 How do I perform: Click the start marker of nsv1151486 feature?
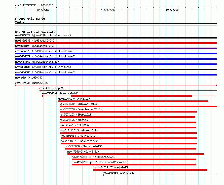(x=103, y=175)
